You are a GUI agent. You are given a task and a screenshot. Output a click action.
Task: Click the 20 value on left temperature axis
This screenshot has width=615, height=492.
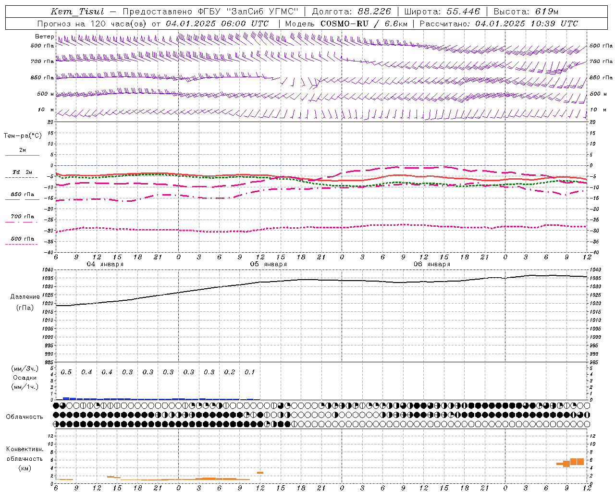click(x=50, y=122)
